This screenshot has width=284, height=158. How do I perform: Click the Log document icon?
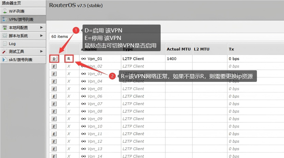5,44
